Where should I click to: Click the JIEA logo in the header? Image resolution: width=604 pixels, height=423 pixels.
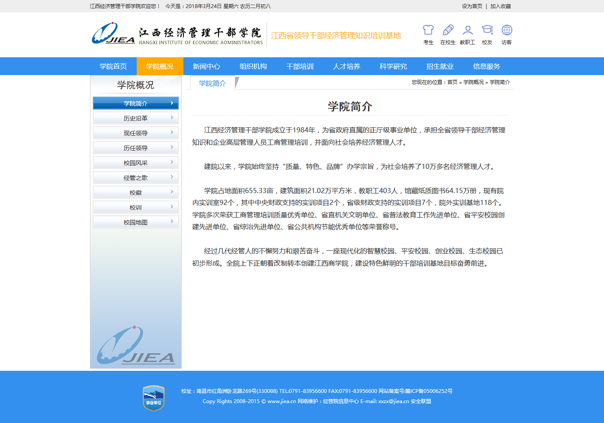(114, 33)
